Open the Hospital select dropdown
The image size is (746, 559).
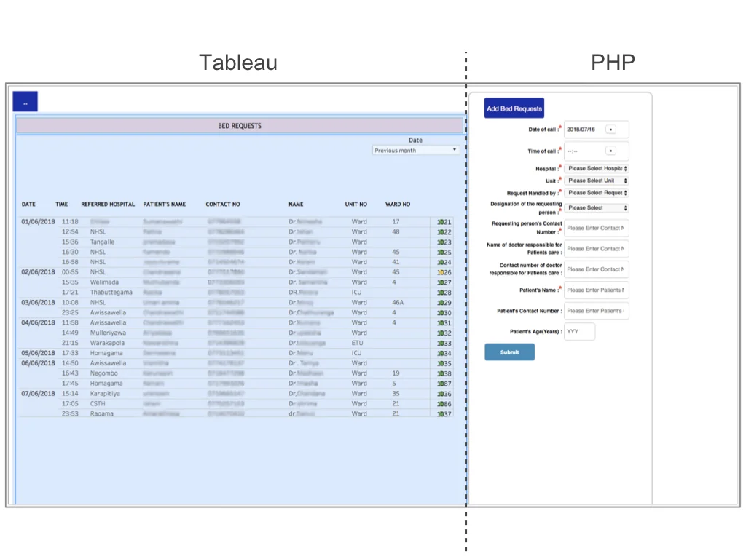point(597,168)
